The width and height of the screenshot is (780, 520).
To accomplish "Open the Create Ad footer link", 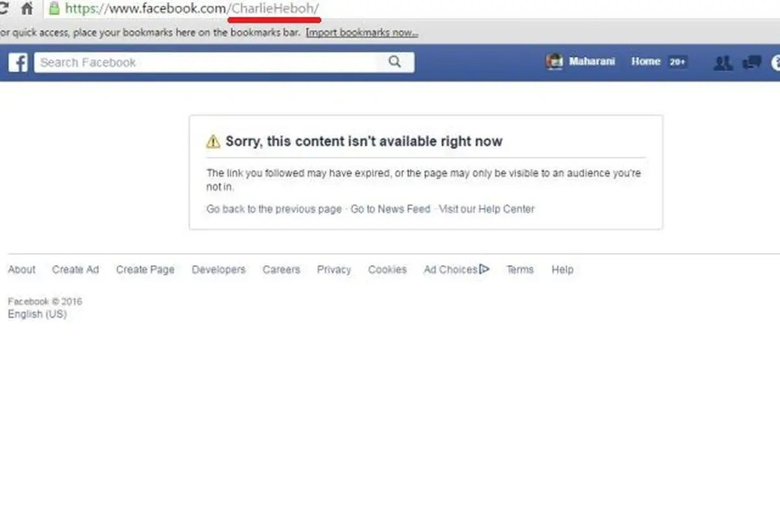I will click(75, 269).
